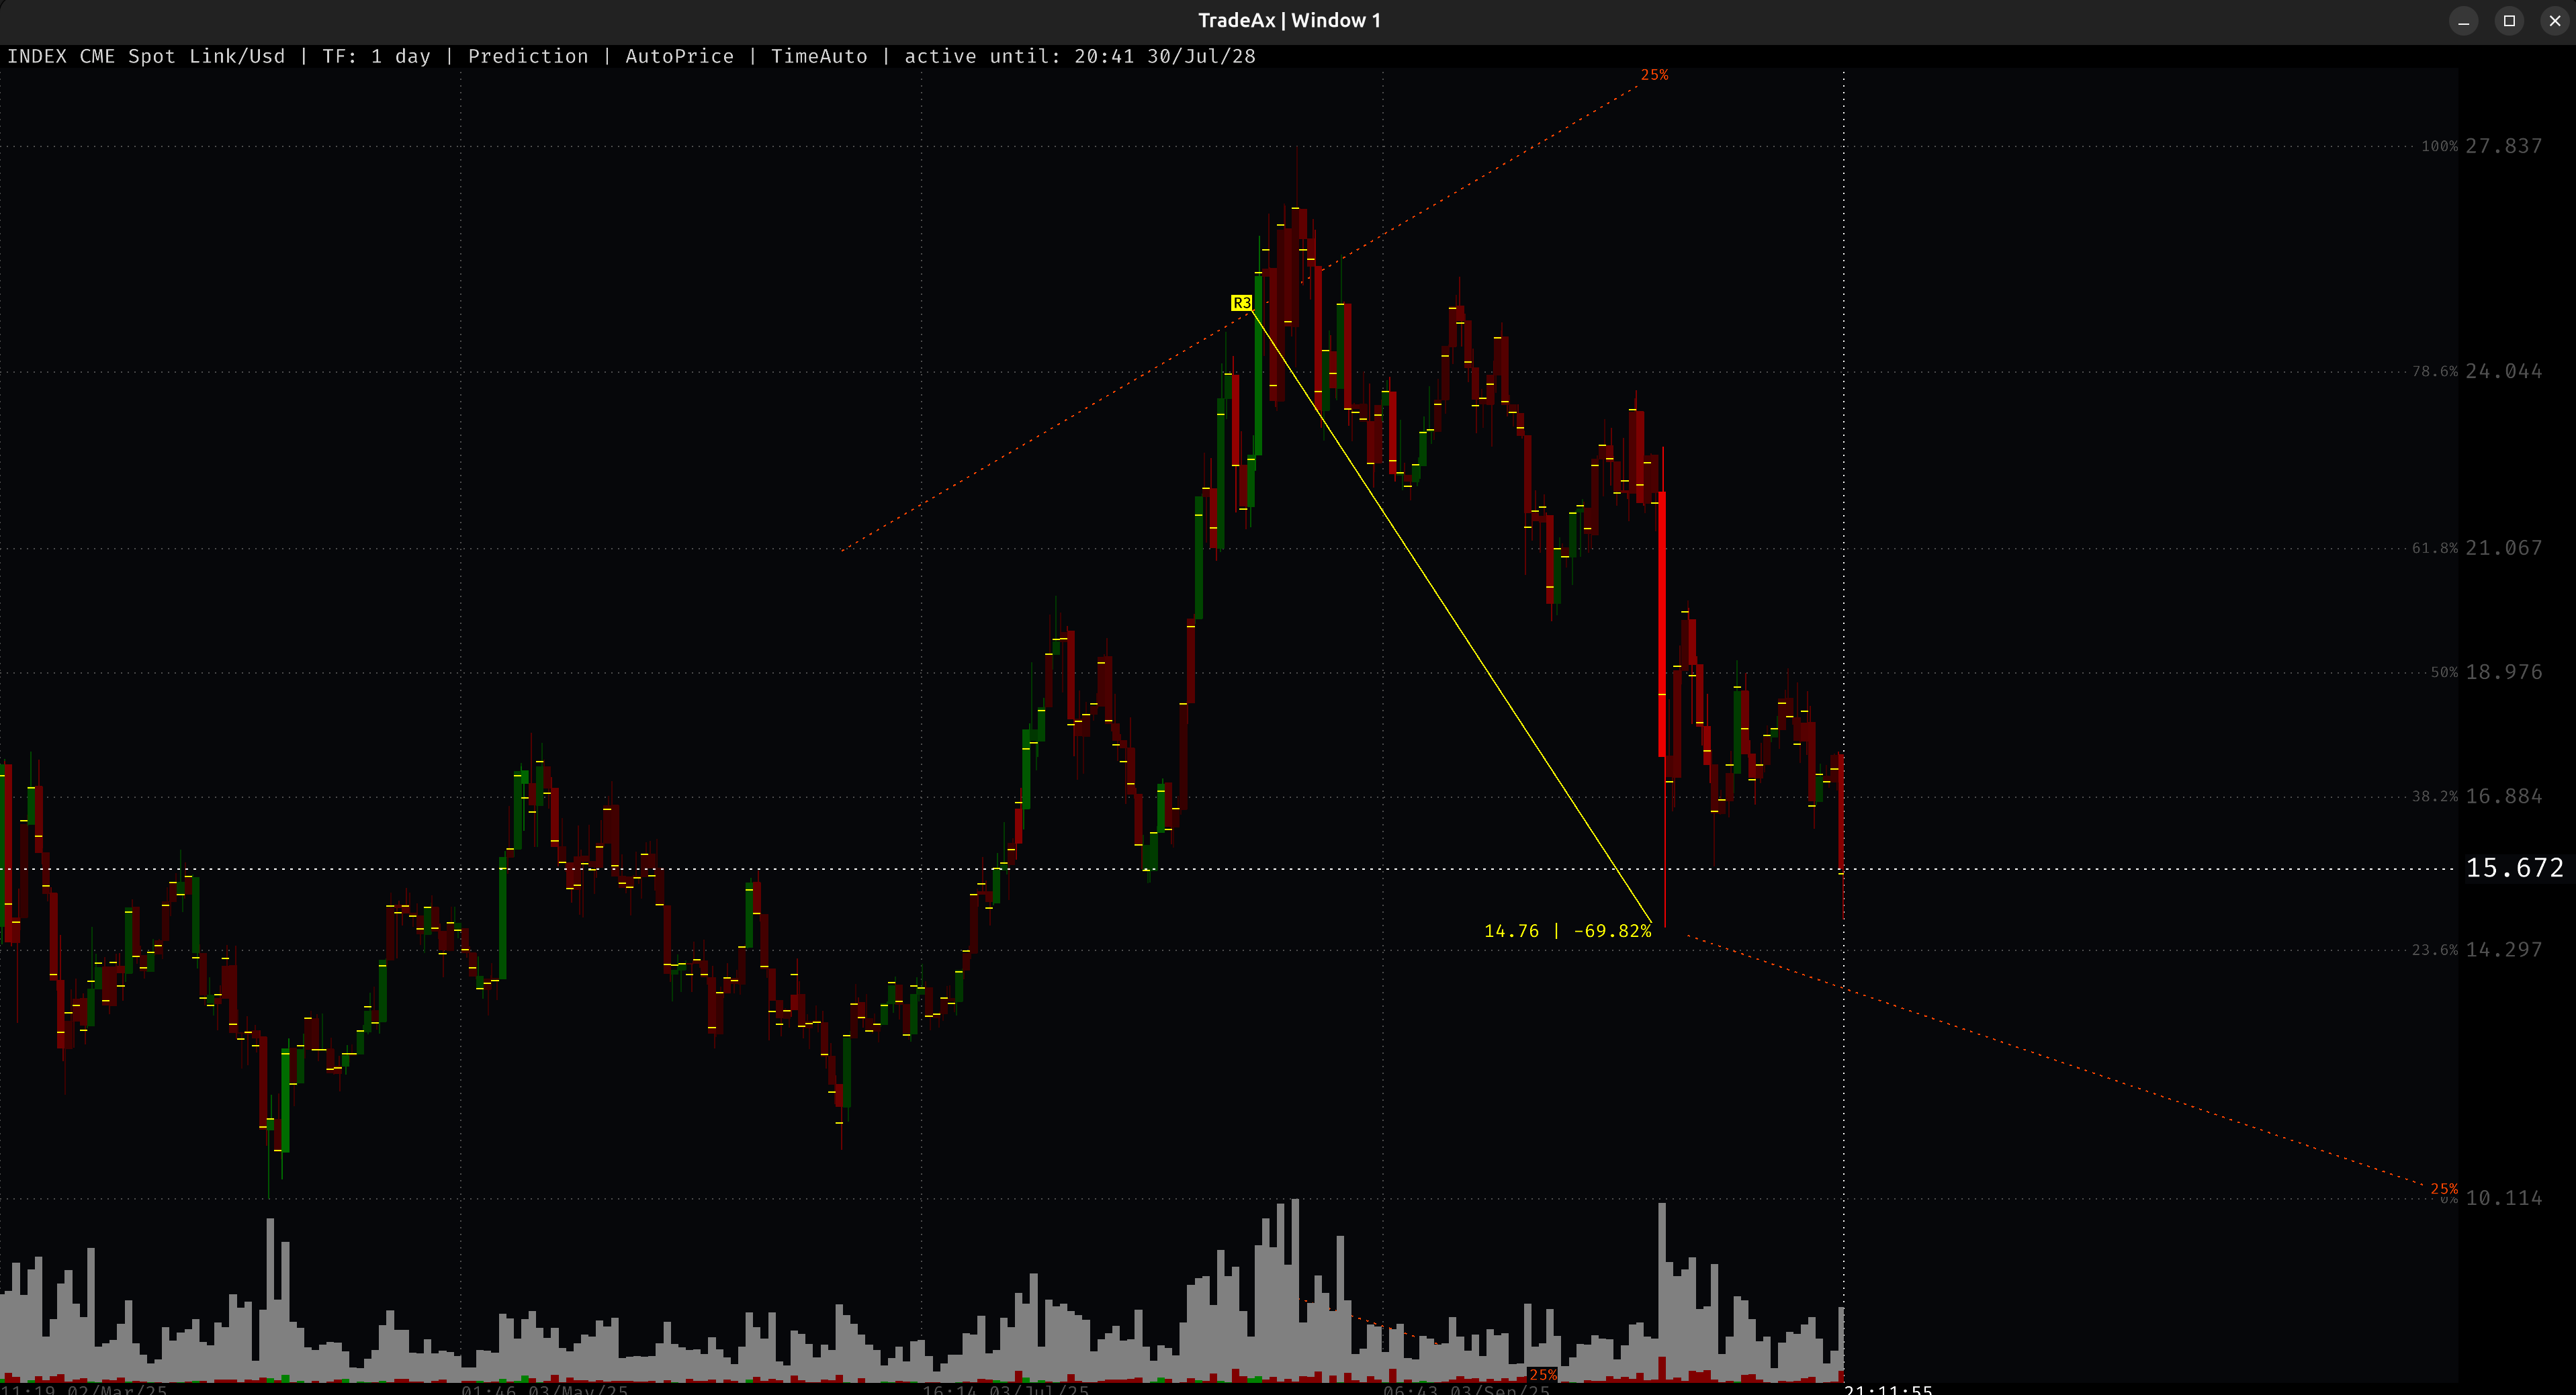Select the INDEX CME Spot Link/Usd symbol
2576x1395 pixels.
pyautogui.click(x=146, y=56)
